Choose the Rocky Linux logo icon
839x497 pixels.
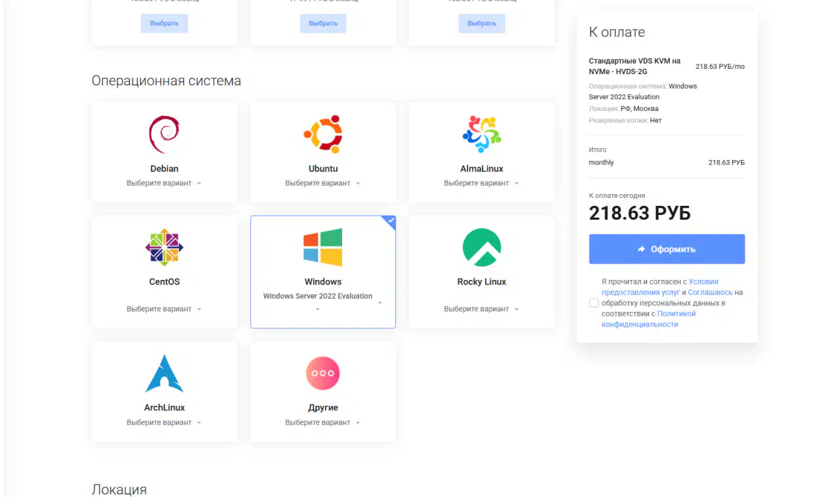click(x=482, y=247)
